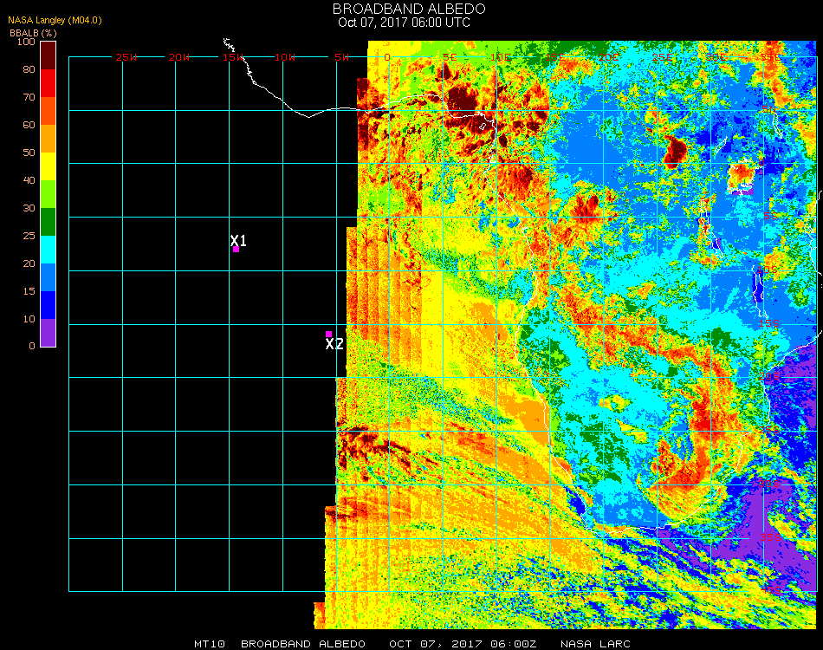Screen dimensions: 823x650
Task: Click the X1 text label
Action: (239, 240)
